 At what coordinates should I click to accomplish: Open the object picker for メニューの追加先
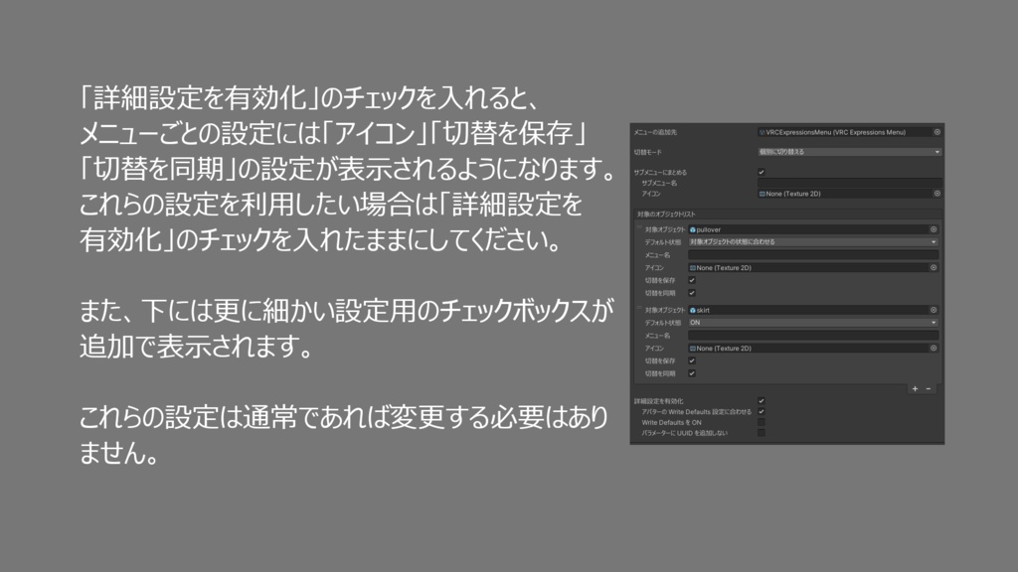pyautogui.click(x=936, y=131)
